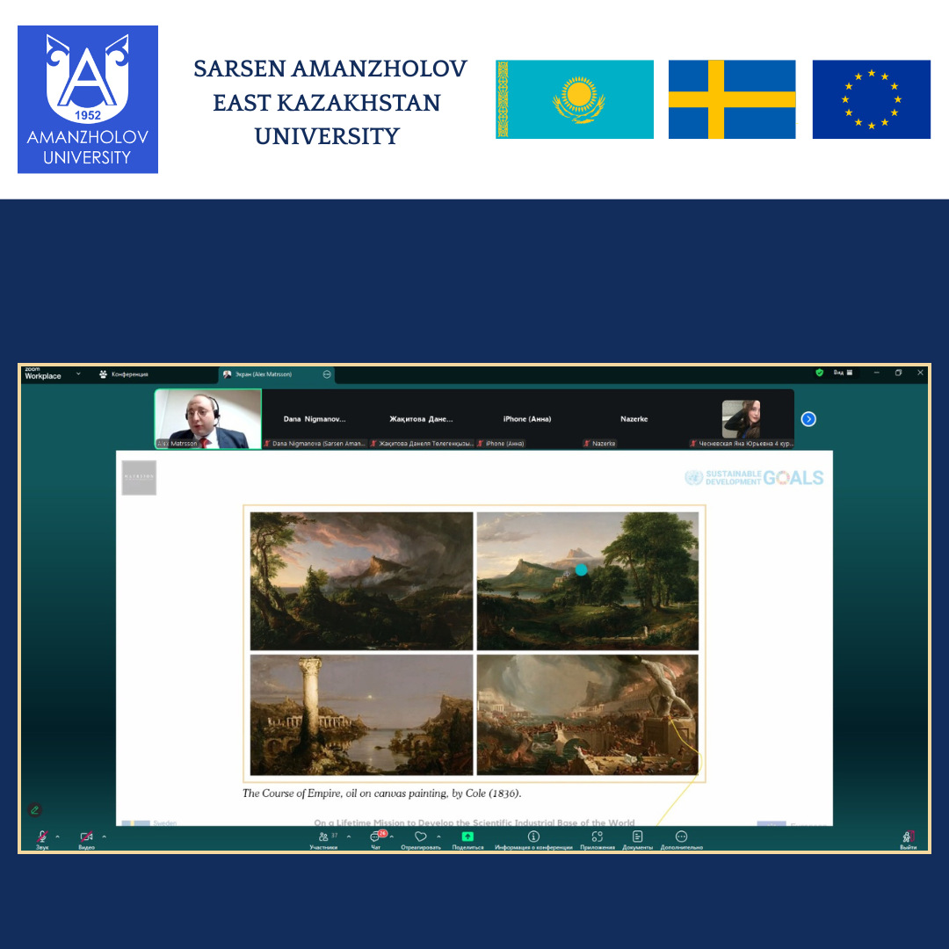Toggle camera with the Видео button
The image size is (949, 949).
pyautogui.click(x=86, y=838)
